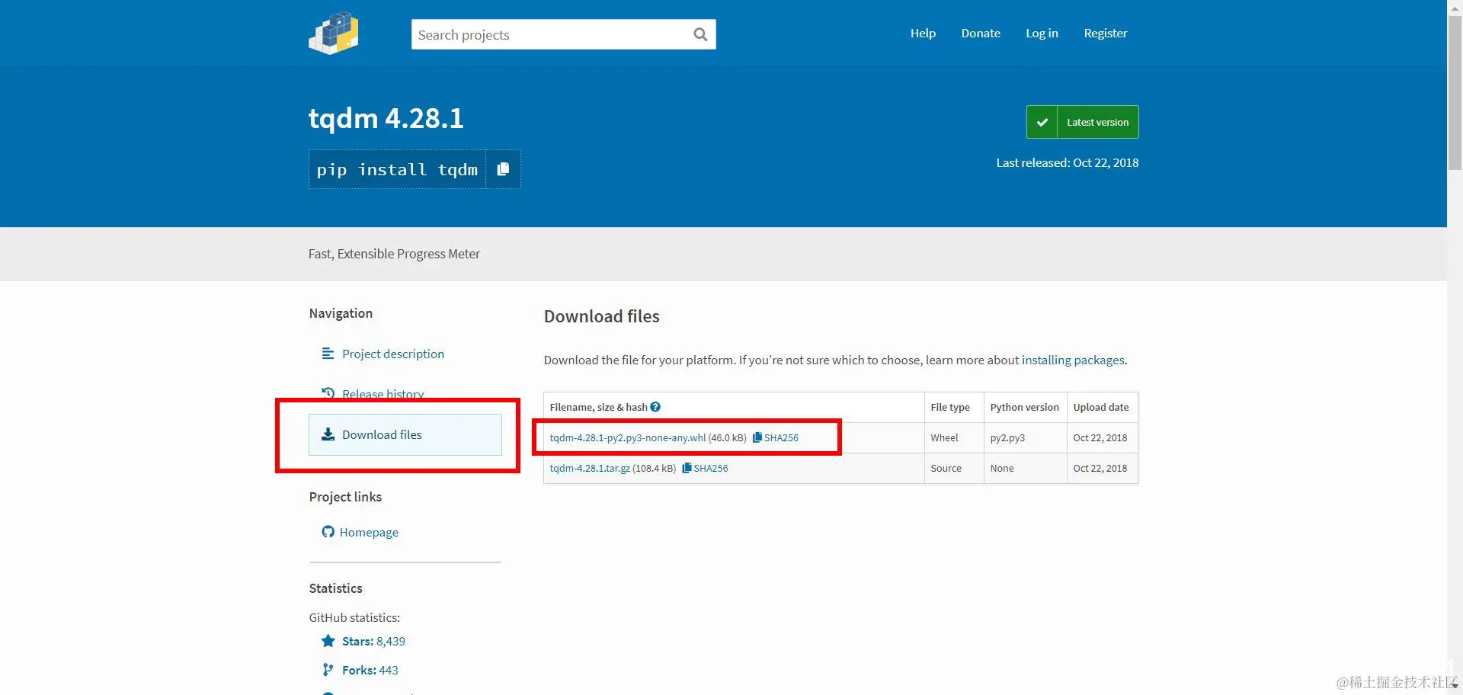Click the Statistics heading
The width and height of the screenshot is (1463, 695).
coord(335,588)
